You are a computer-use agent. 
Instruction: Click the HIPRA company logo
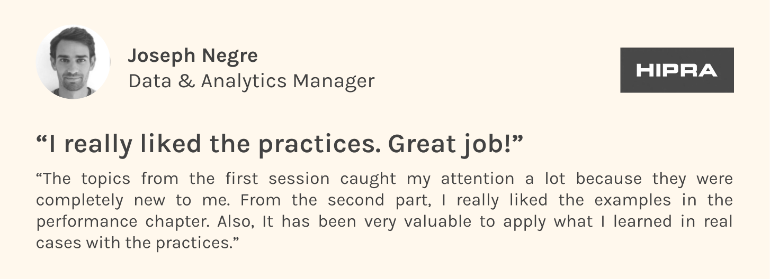click(677, 70)
